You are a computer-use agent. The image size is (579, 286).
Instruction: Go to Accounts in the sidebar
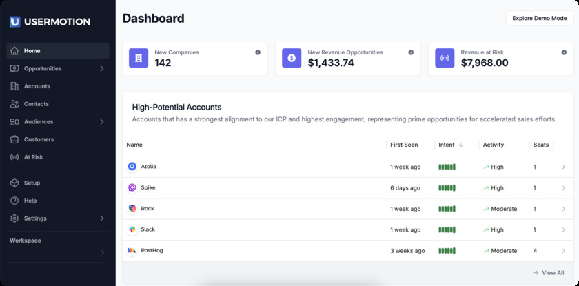[37, 86]
